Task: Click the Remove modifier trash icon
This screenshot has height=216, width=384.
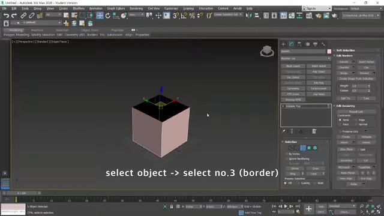Action: tap(314, 131)
